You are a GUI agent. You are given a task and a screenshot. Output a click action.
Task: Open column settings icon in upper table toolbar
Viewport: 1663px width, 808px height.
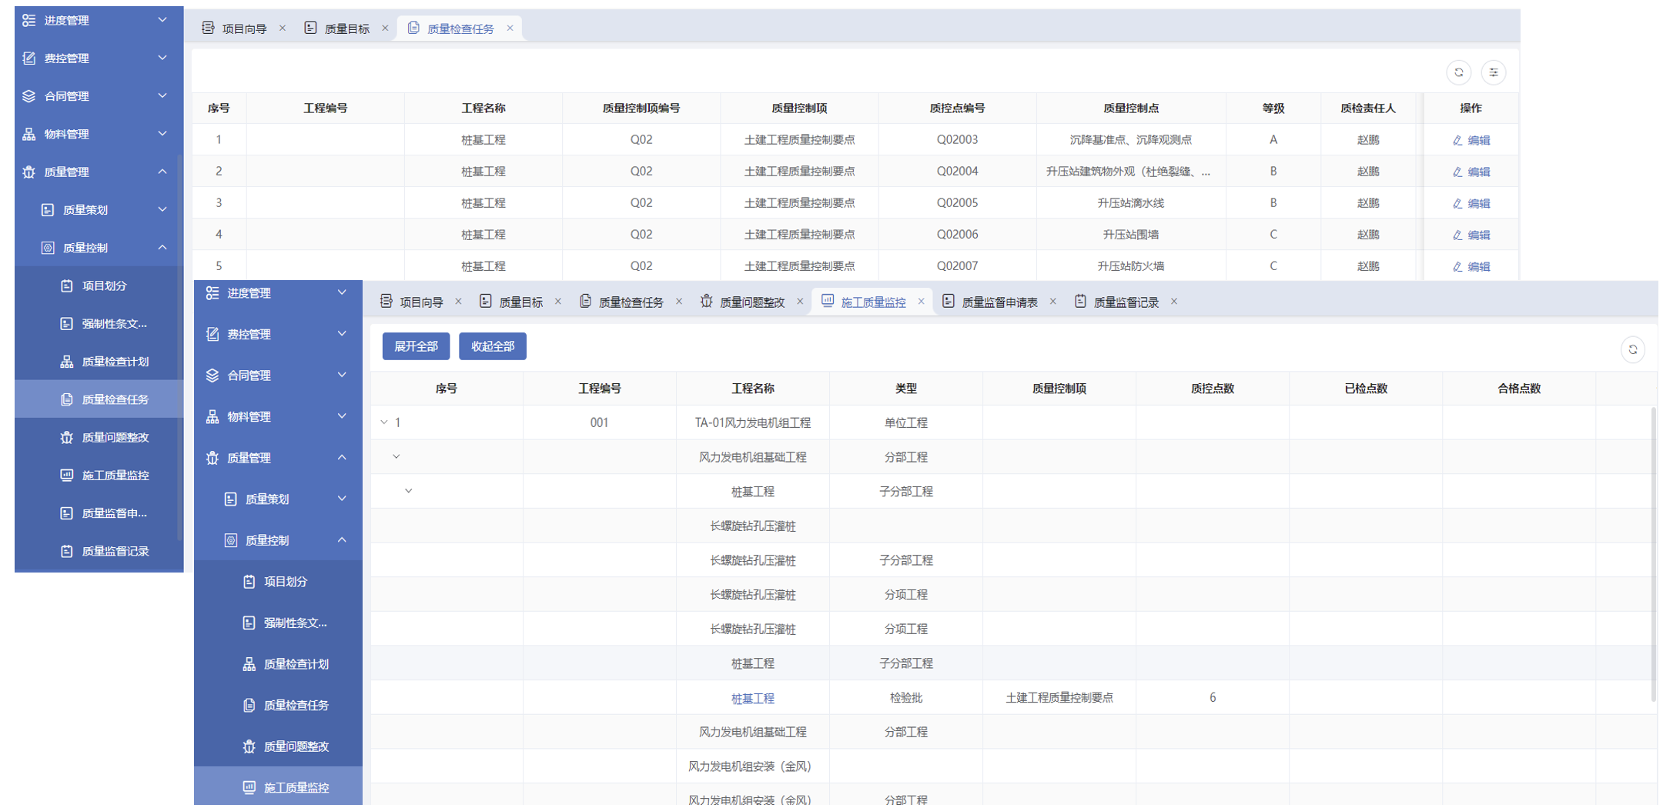1493,72
